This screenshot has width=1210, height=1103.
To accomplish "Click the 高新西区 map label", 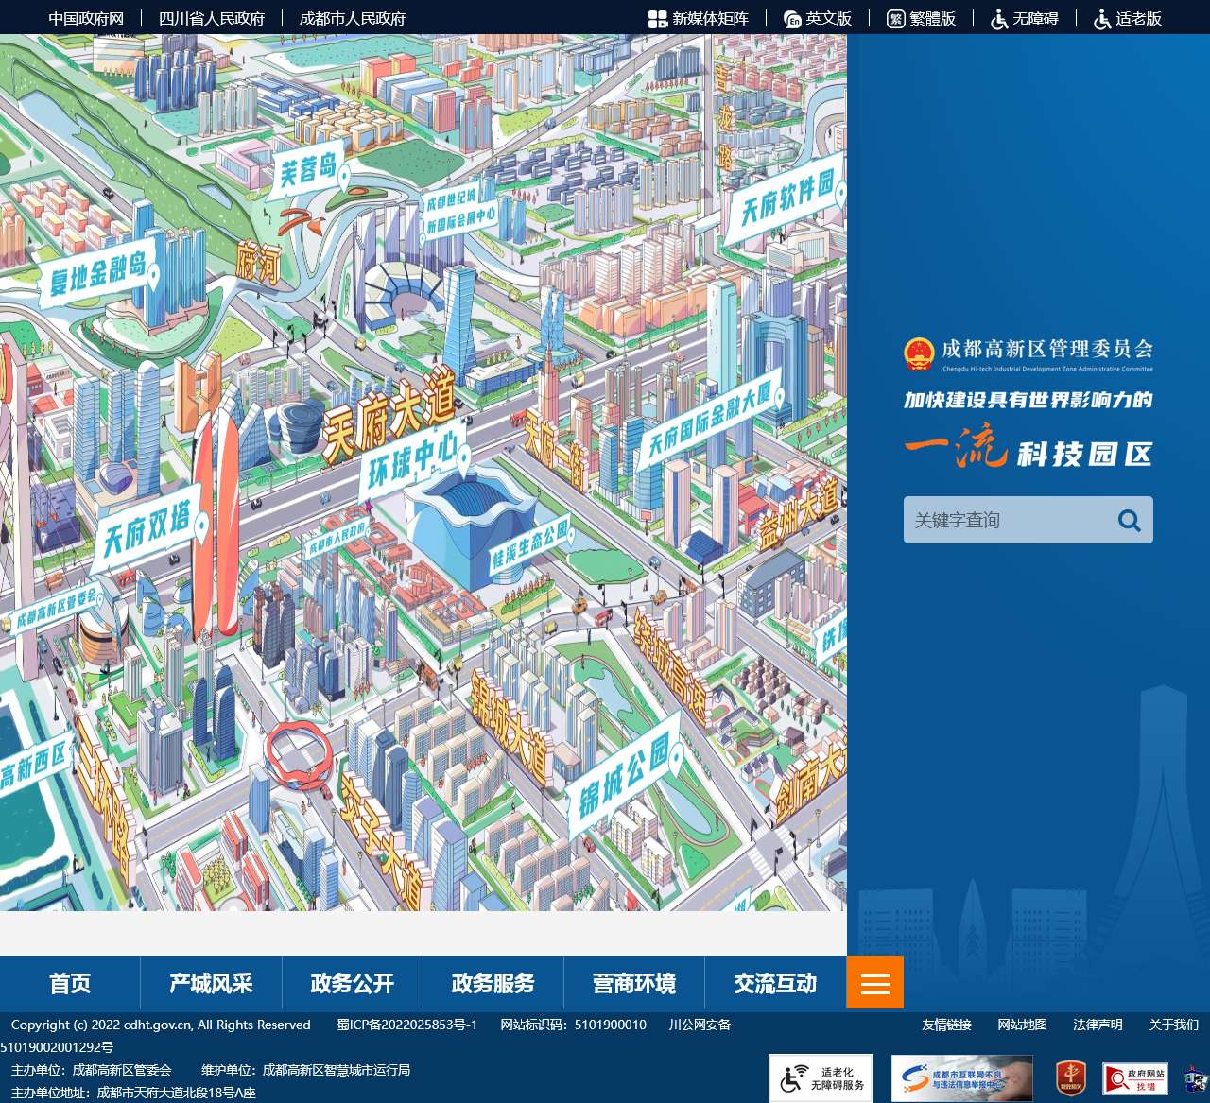I will [x=34, y=764].
